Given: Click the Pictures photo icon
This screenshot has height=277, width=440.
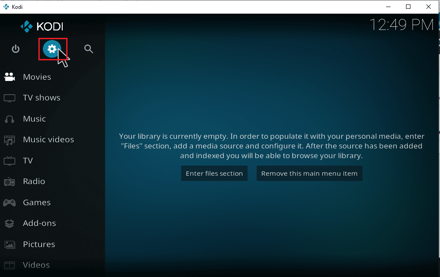Looking at the screenshot, I should click(9, 244).
